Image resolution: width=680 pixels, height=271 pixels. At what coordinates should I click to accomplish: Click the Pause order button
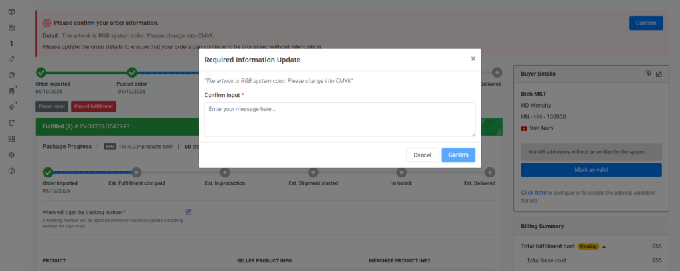click(52, 106)
